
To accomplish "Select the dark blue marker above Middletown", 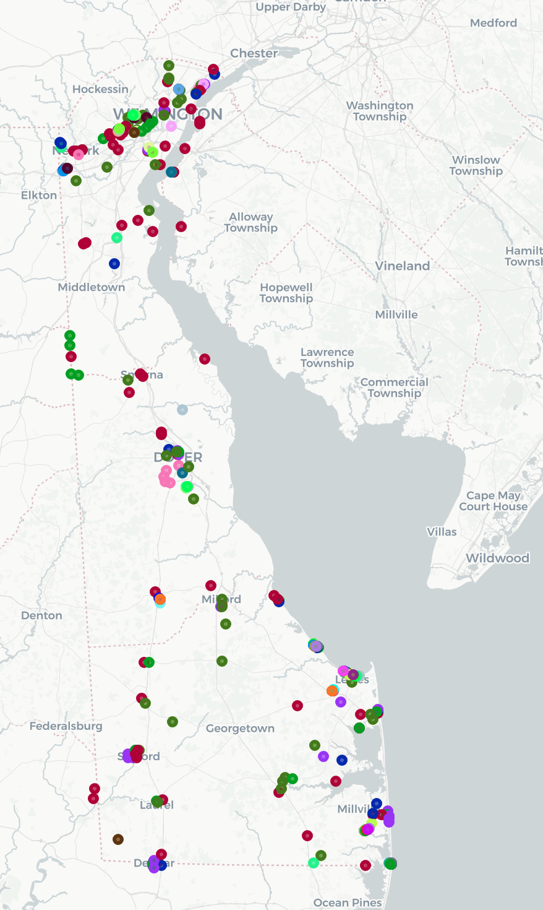I will coord(114,264).
